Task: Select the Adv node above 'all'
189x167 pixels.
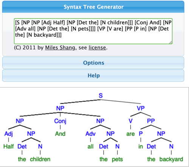Action: click(x=90, y=134)
